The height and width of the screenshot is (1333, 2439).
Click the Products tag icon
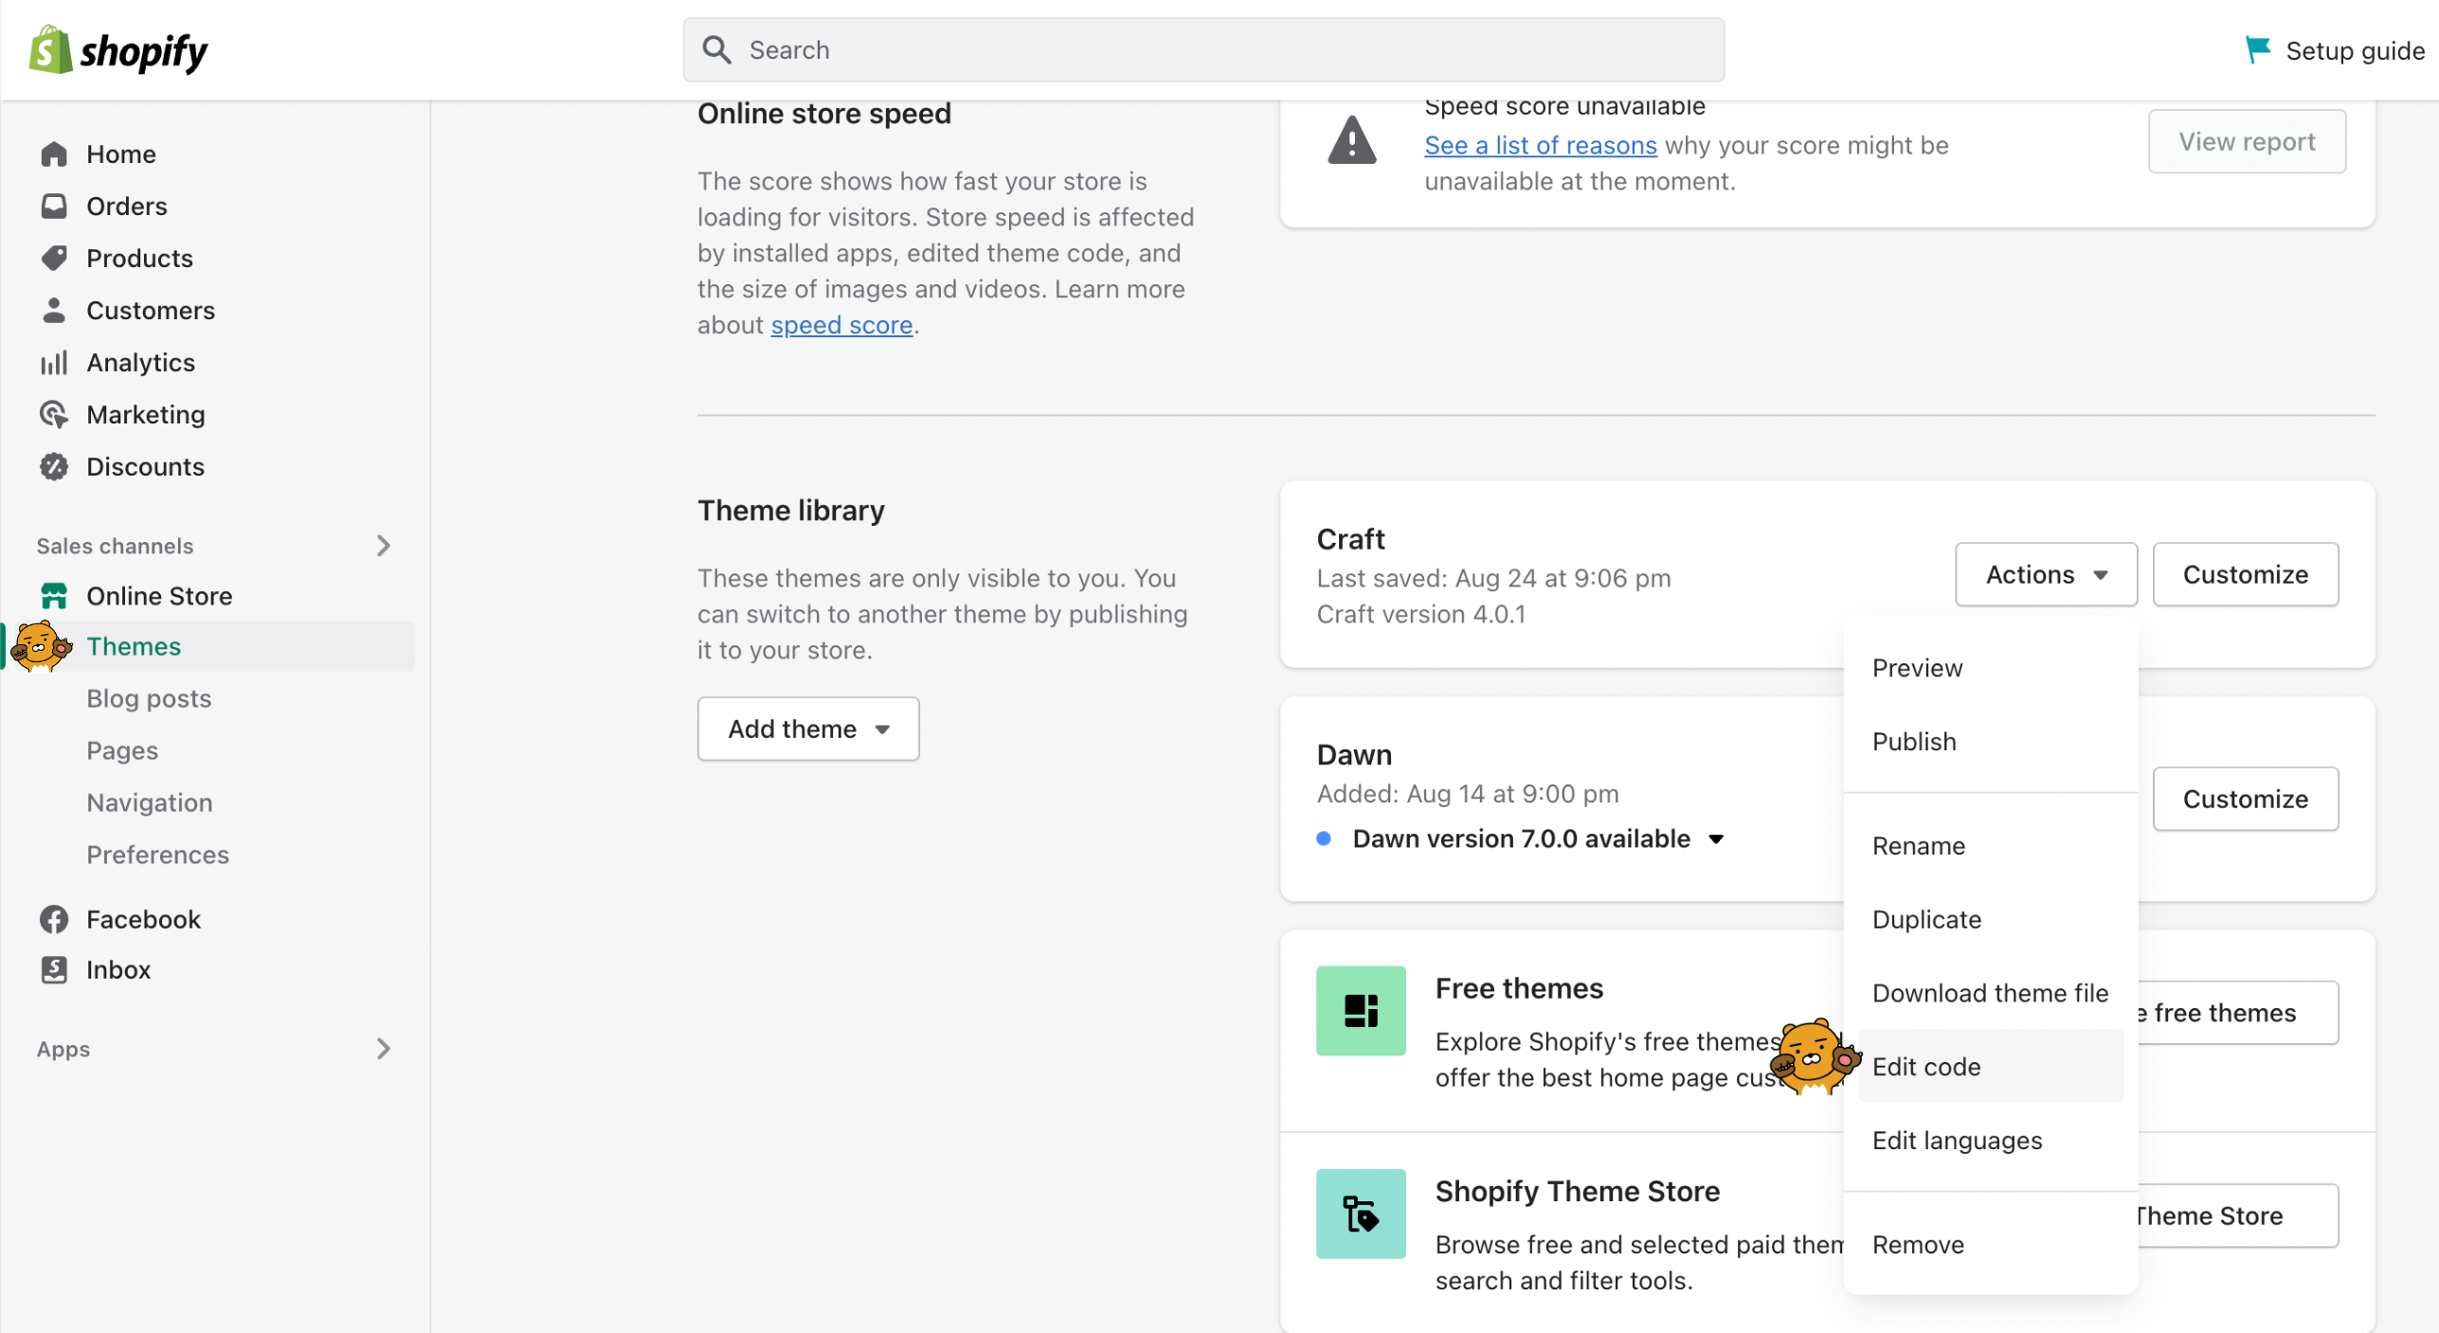(x=54, y=258)
